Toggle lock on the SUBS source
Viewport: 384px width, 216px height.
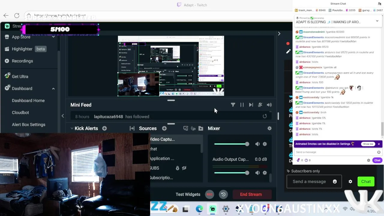point(177,168)
